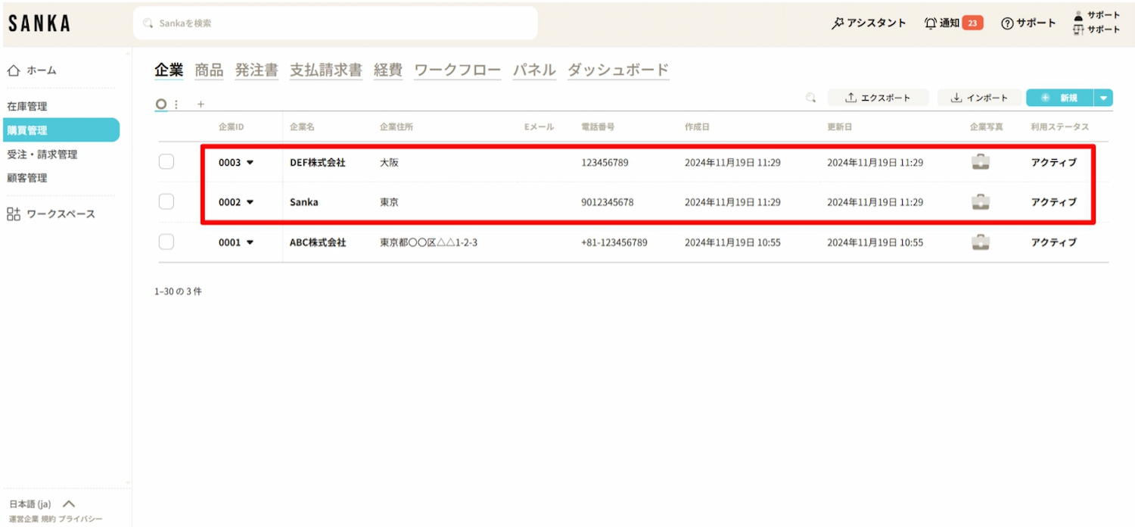
Task: Check the checkbox for company 0003
Action: pos(166,162)
